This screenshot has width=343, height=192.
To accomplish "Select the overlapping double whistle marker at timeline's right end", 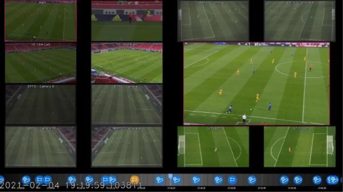I will click(332, 179).
